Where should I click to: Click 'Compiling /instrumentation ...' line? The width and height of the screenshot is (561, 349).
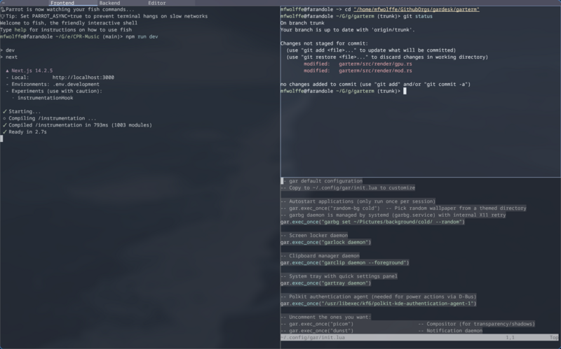pos(49,118)
